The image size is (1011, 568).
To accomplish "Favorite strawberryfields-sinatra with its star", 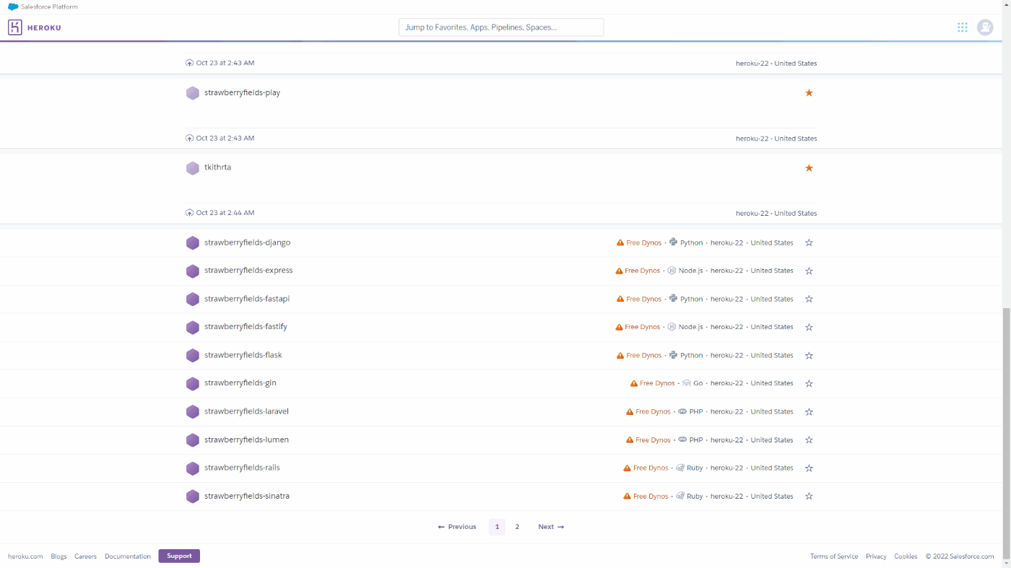I will point(809,497).
